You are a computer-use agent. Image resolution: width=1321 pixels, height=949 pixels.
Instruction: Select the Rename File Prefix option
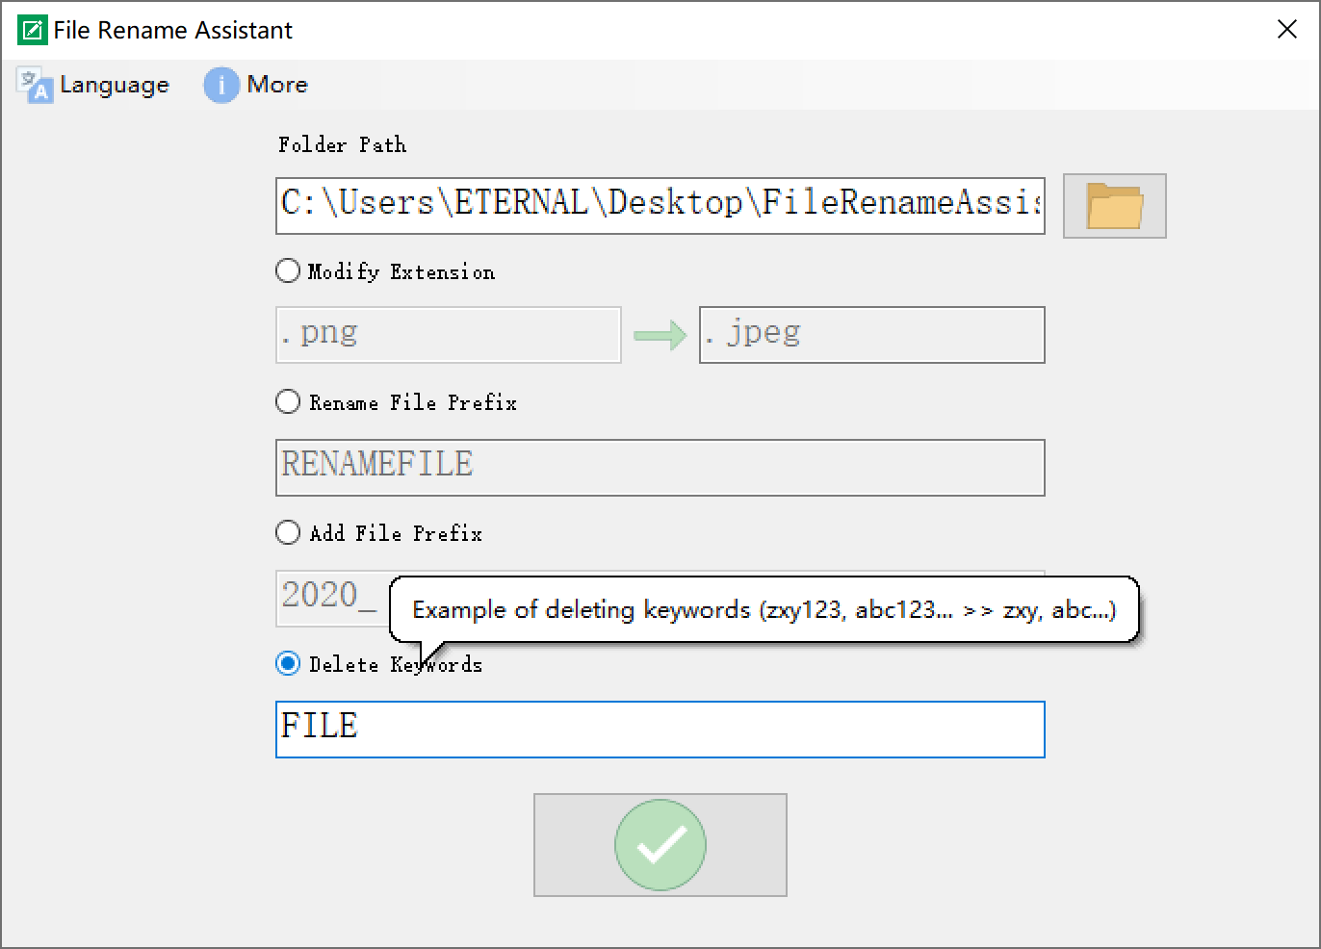point(288,401)
